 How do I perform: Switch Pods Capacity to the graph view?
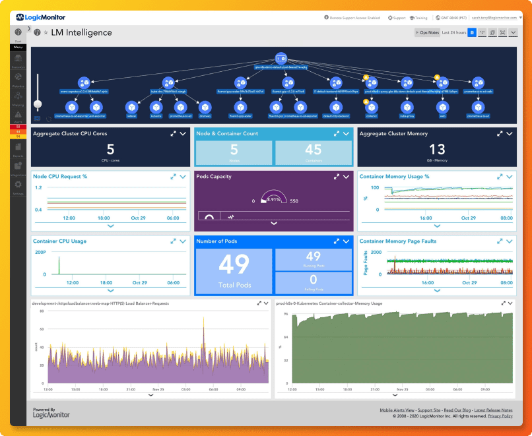231,216
